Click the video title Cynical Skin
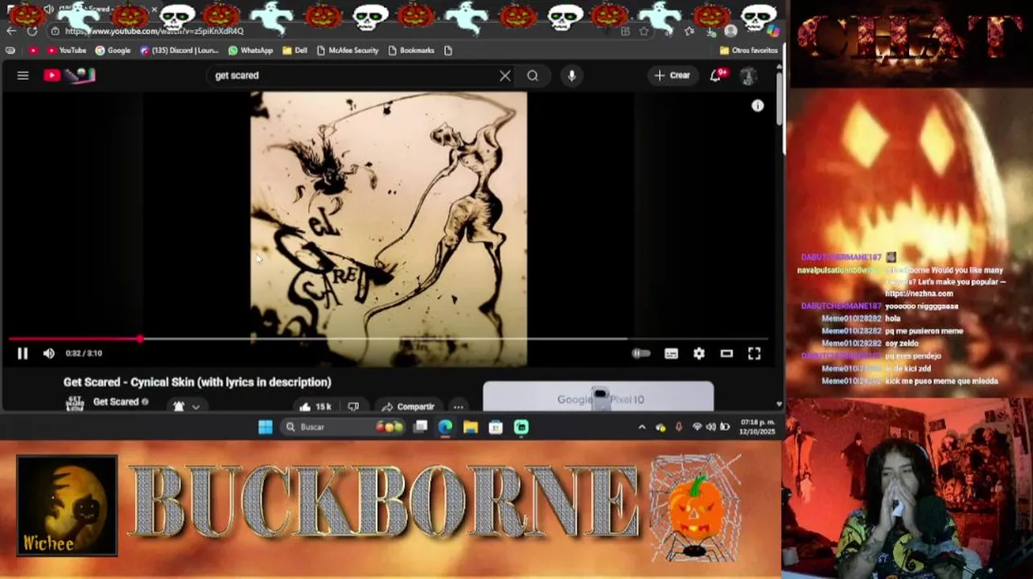Screen dimensions: 1033x579 click(x=197, y=382)
